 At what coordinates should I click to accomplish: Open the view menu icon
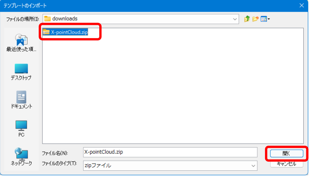[265, 19]
